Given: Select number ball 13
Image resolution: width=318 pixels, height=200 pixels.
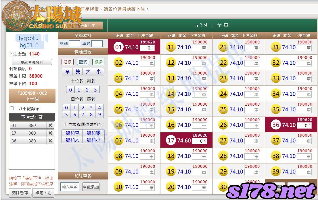Looking at the screenshot, I should pyautogui.click(x=171, y=78).
